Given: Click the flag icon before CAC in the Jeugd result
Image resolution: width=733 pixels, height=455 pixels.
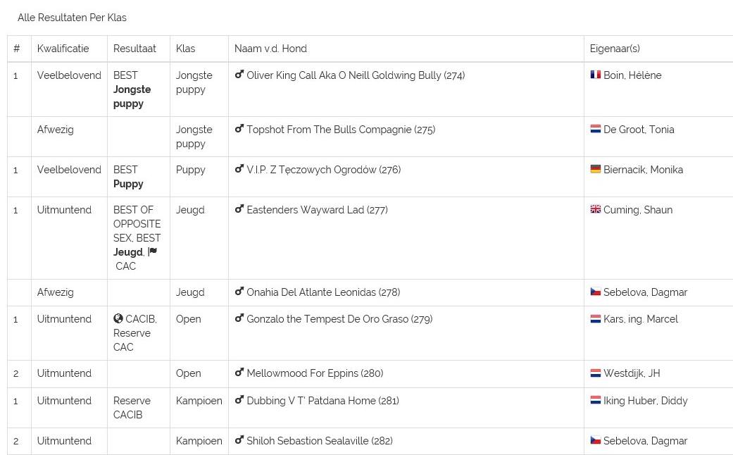Looking at the screenshot, I should pyautogui.click(x=153, y=251).
